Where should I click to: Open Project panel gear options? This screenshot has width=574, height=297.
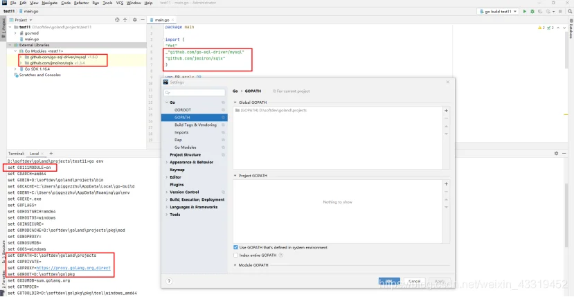(135, 20)
